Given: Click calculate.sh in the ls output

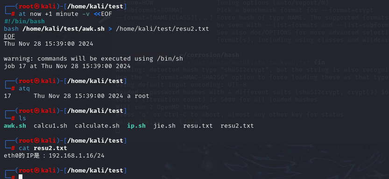Looking at the screenshot, I should click(97, 126).
